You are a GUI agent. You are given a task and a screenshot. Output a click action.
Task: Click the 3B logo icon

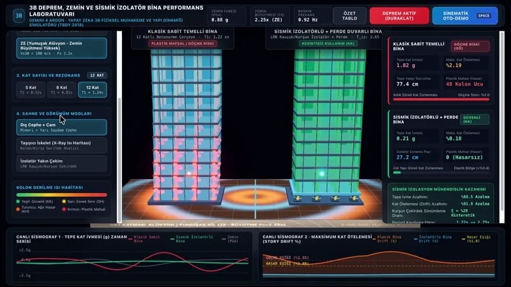[19, 15]
